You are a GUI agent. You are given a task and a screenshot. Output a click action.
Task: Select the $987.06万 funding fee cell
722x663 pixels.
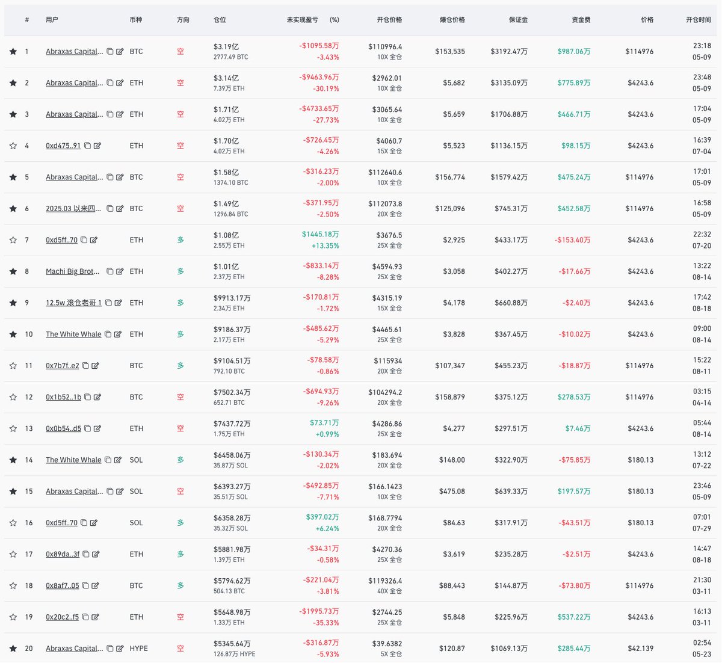coord(574,52)
